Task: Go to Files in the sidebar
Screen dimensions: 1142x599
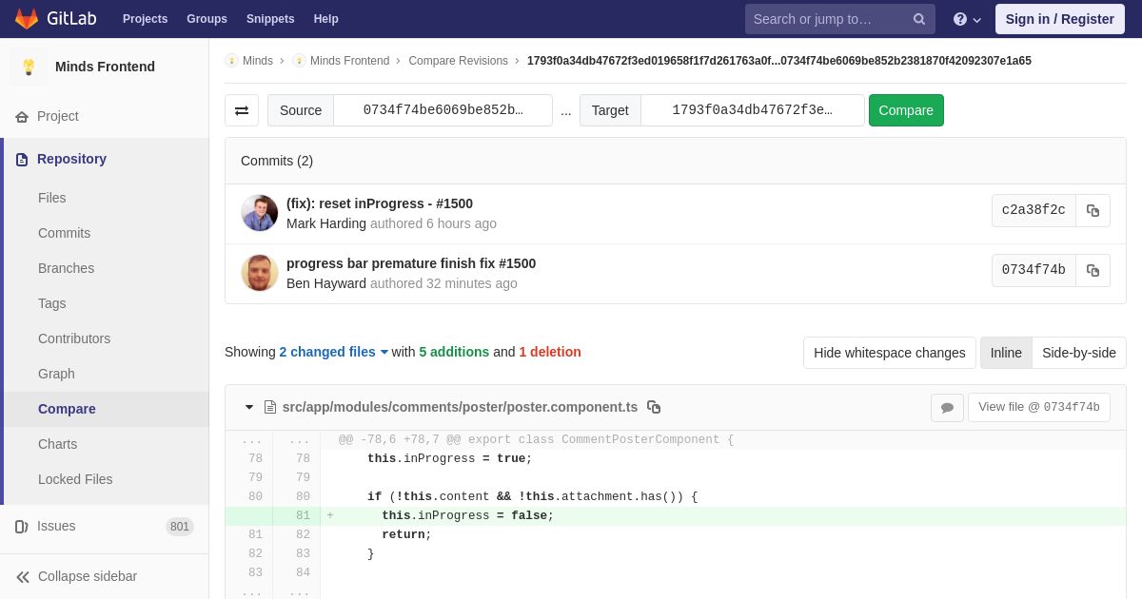Action: [x=52, y=198]
